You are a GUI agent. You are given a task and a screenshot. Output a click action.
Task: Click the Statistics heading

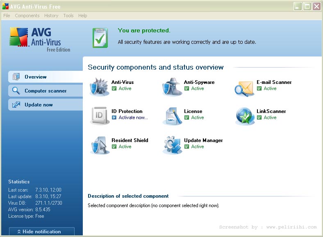(x=19, y=182)
